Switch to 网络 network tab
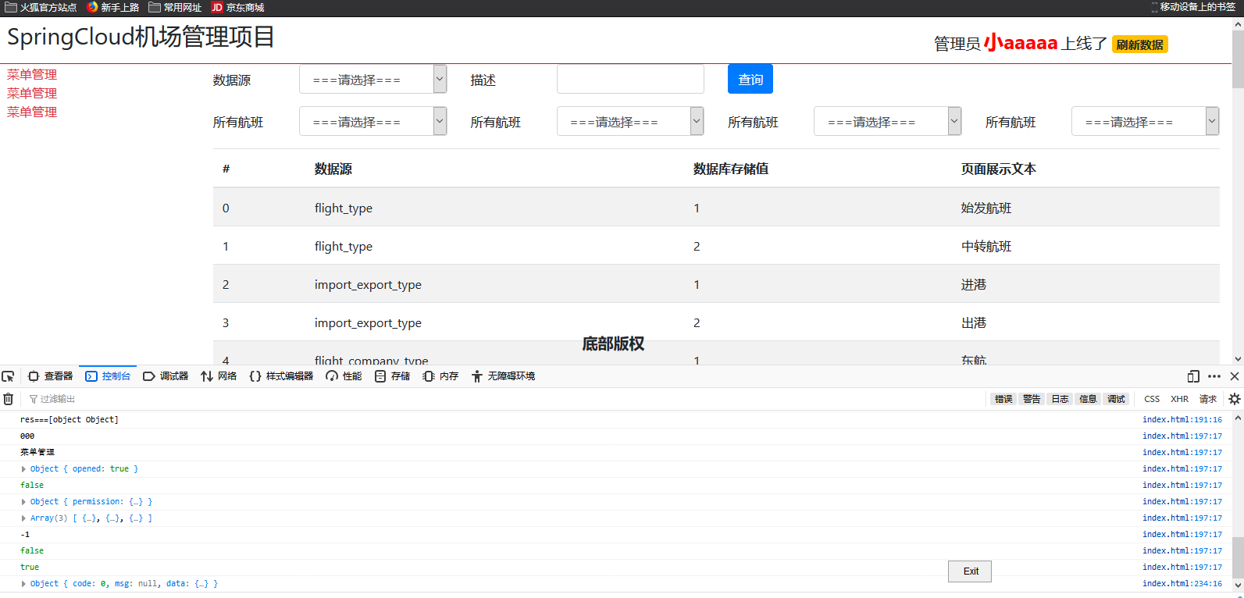The image size is (1244, 598). [219, 376]
